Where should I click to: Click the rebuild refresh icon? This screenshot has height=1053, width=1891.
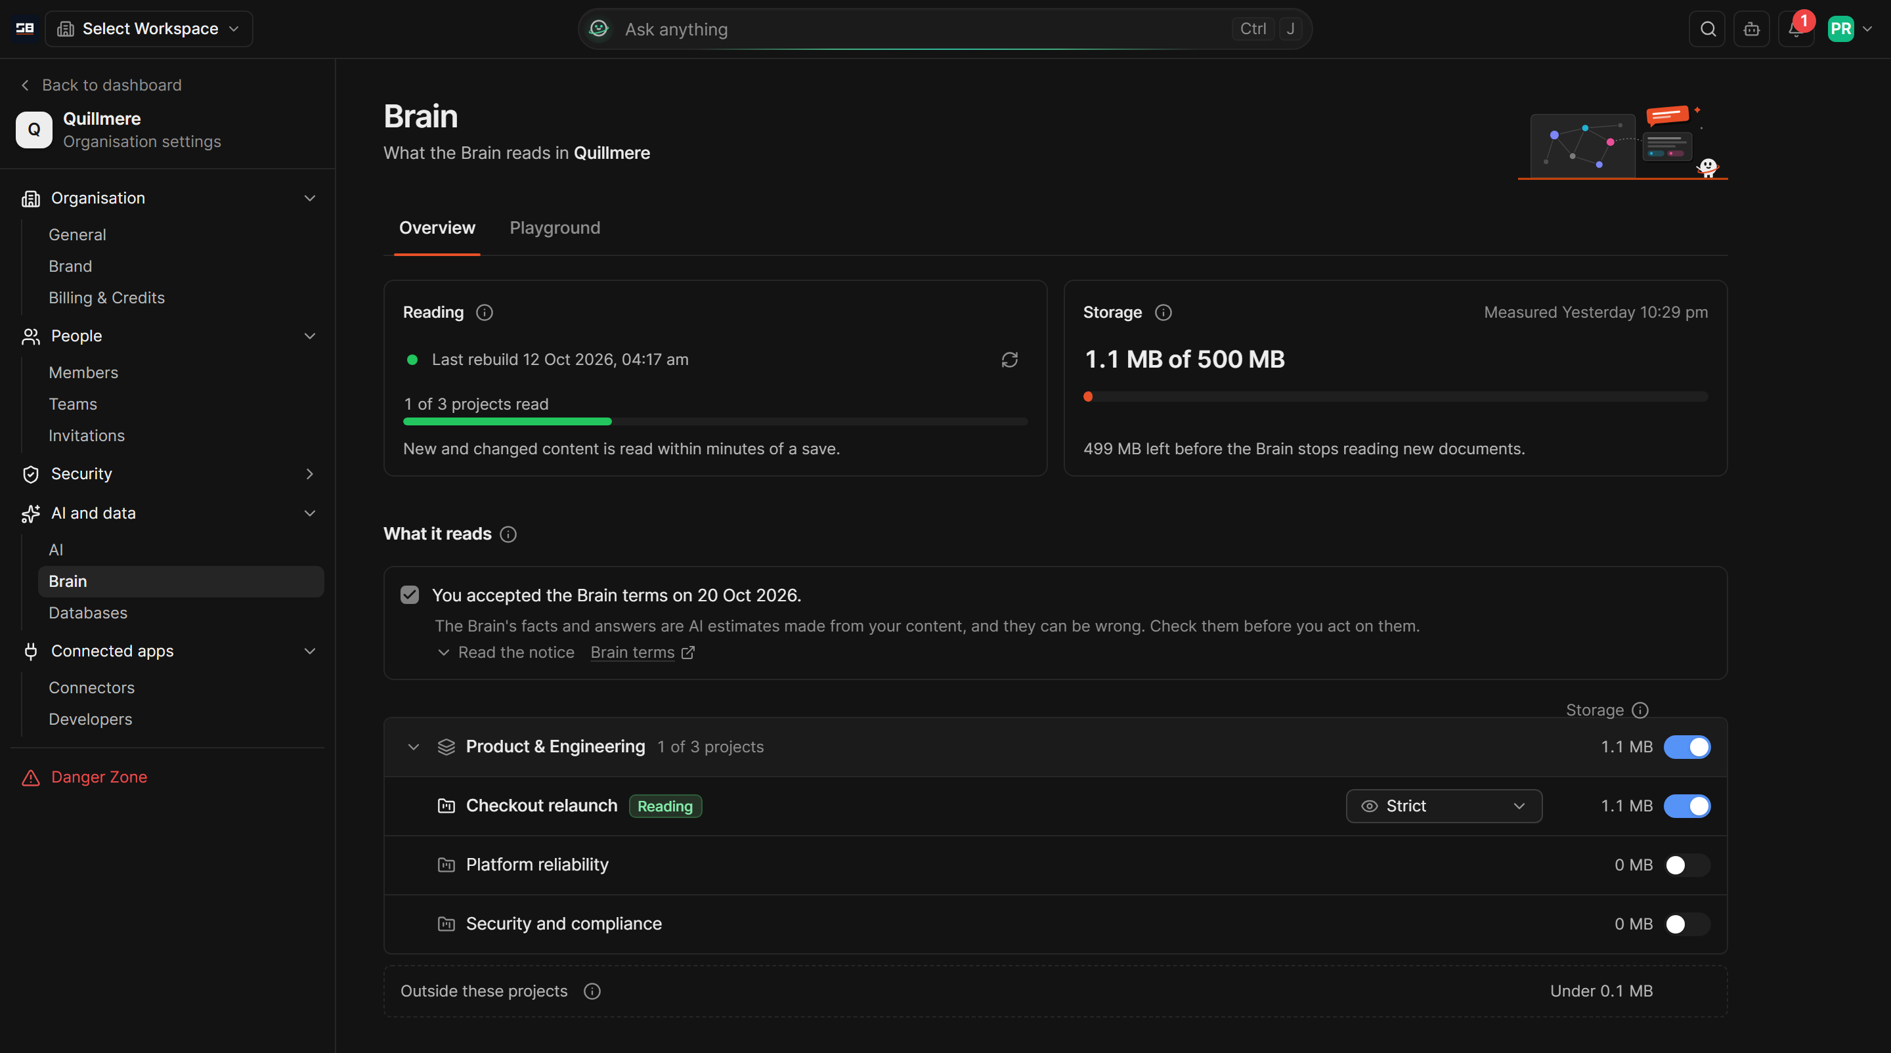(1009, 360)
